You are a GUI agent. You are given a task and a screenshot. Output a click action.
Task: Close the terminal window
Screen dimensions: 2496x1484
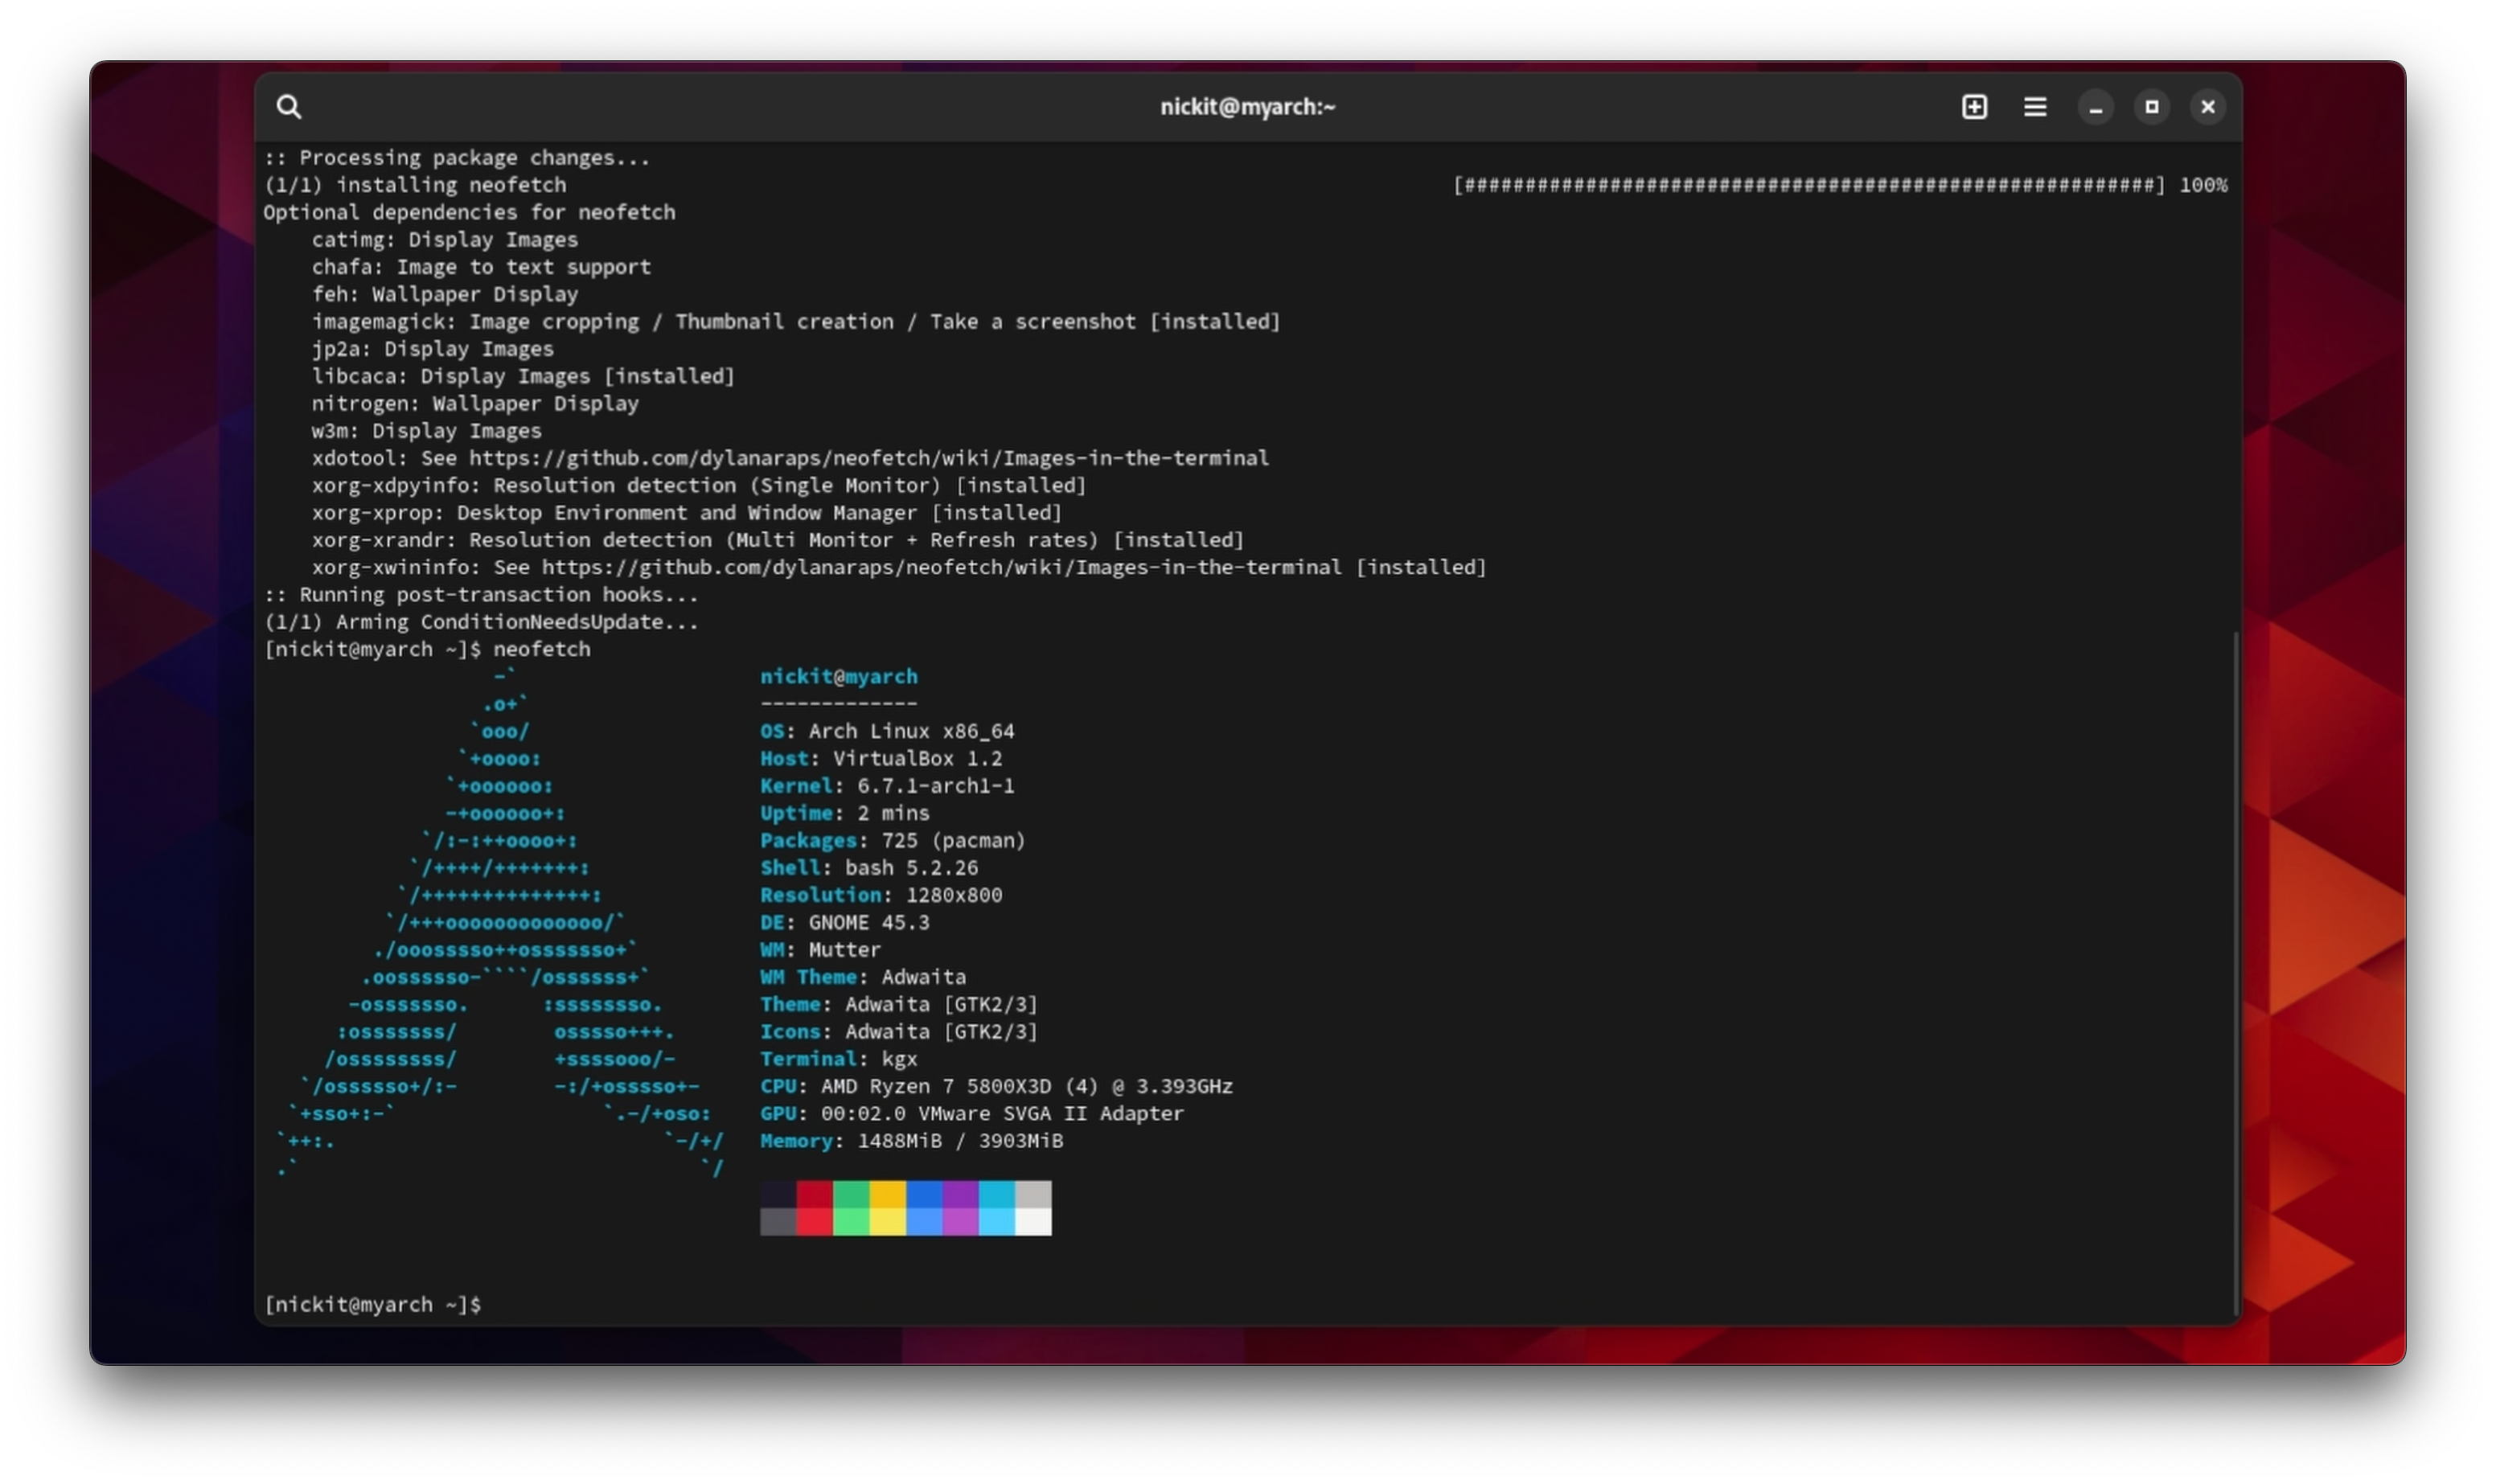pos(2208,107)
